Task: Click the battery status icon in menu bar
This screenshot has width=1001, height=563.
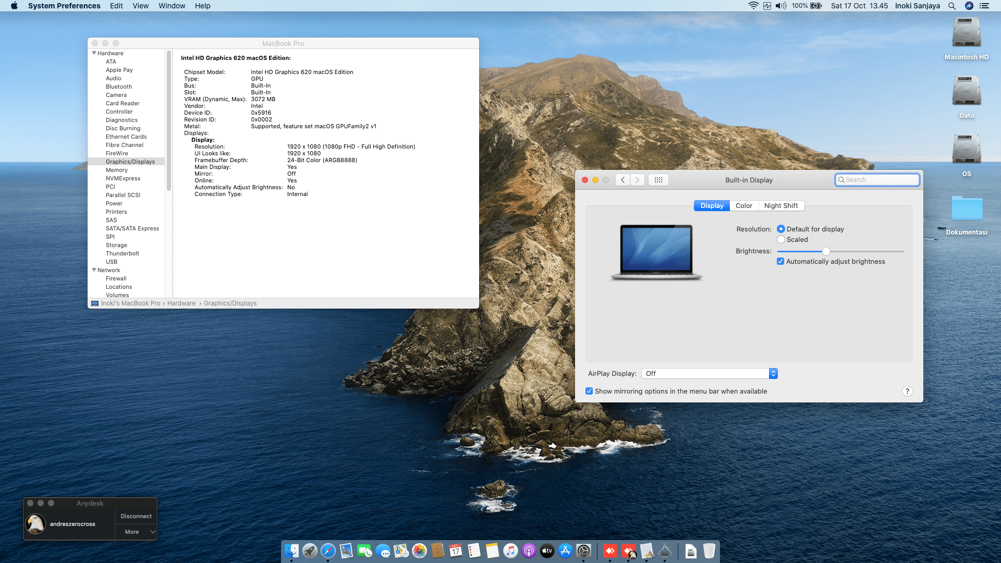Action: coord(816,6)
